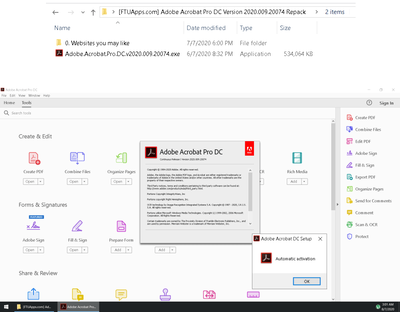Viewport: 400px width, 312px height.
Task: Open the Edit menu
Action: click(12, 96)
